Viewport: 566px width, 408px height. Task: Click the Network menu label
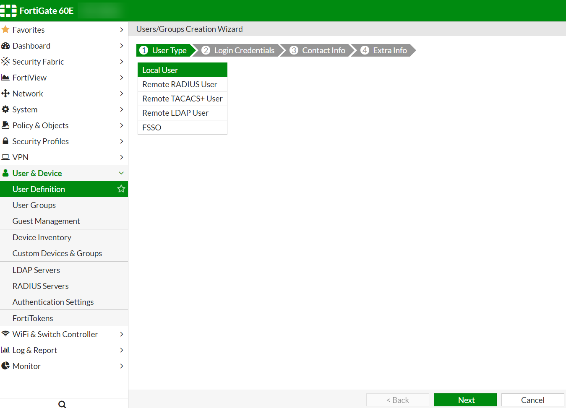click(x=28, y=94)
